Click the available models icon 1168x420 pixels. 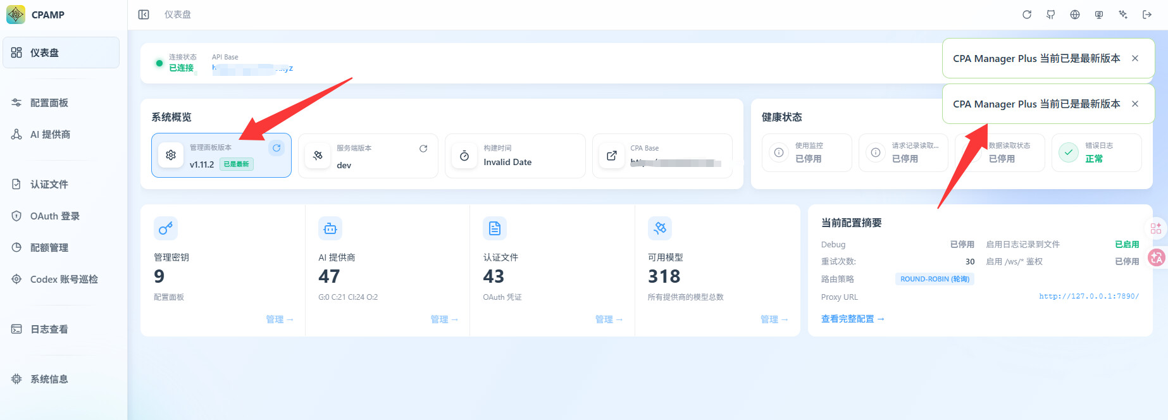tap(660, 228)
